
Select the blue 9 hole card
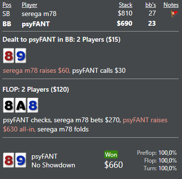point(21,56)
